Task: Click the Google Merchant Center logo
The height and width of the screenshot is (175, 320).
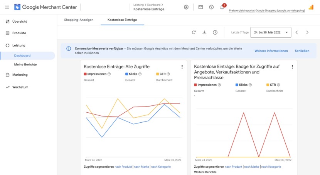Action: click(x=45, y=7)
